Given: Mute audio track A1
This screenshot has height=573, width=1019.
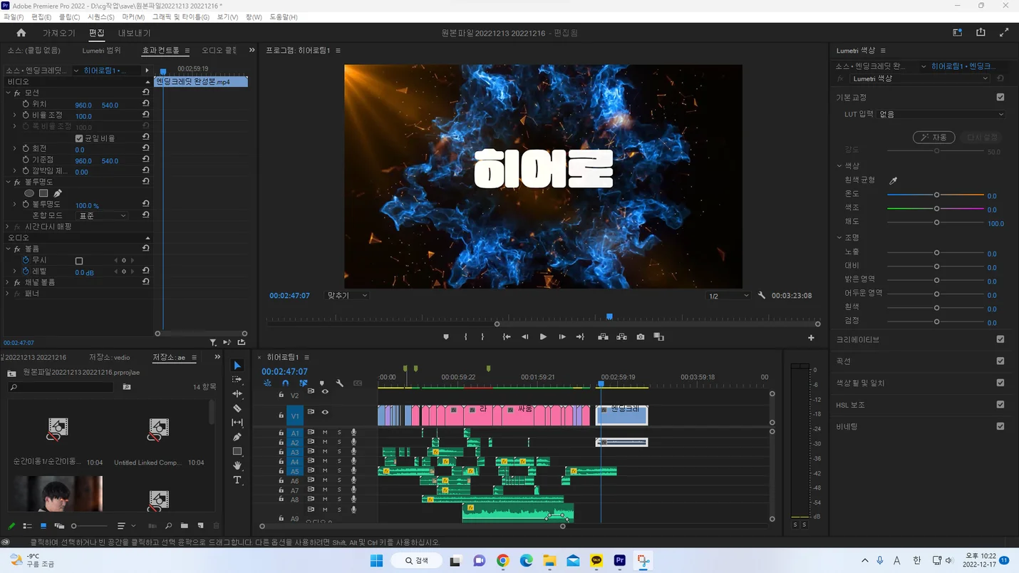Looking at the screenshot, I should (325, 433).
